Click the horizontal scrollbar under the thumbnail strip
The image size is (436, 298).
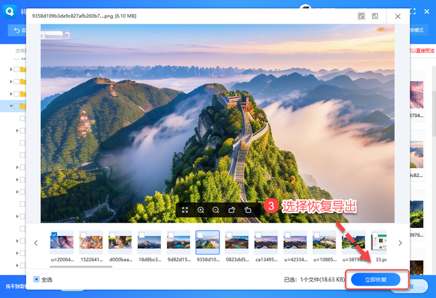pos(81,267)
